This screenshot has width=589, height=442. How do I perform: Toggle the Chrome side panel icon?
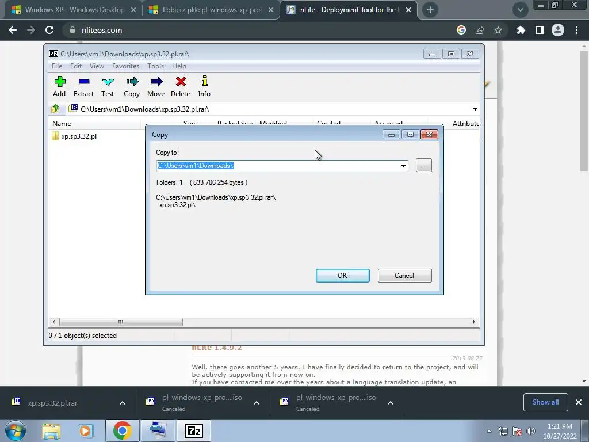pos(540,30)
